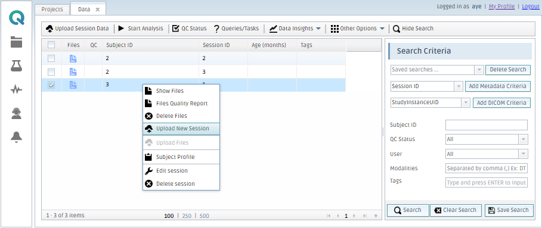Open Queries/Tasks from toolbar
Viewport: 542px width, 228px height.
tap(236, 29)
